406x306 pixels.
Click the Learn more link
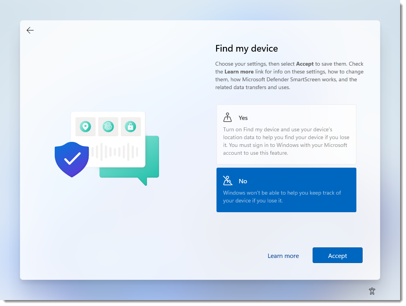pyautogui.click(x=283, y=256)
